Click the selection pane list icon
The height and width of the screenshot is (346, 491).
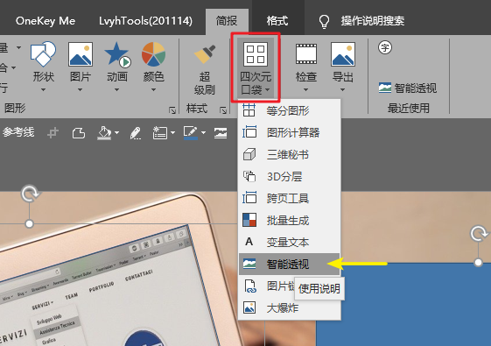click(x=159, y=133)
